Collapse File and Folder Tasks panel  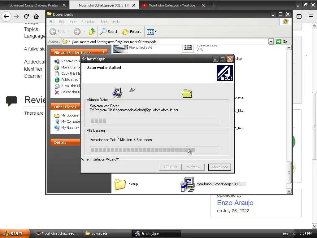(x=103, y=52)
